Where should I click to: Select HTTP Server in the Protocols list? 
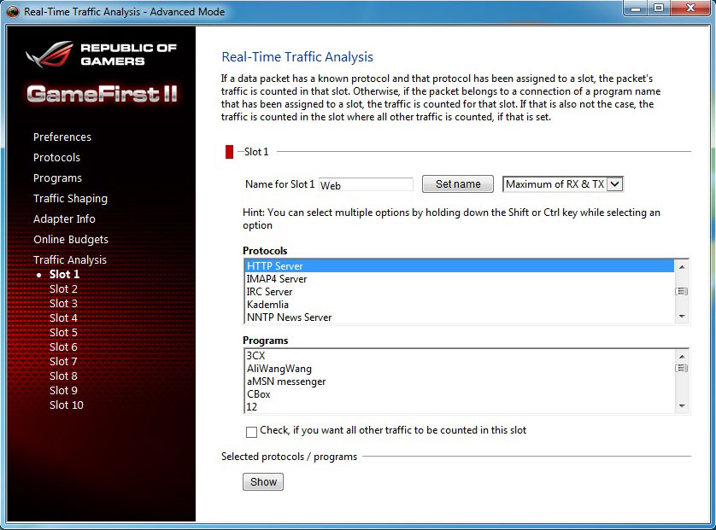pyautogui.click(x=460, y=266)
